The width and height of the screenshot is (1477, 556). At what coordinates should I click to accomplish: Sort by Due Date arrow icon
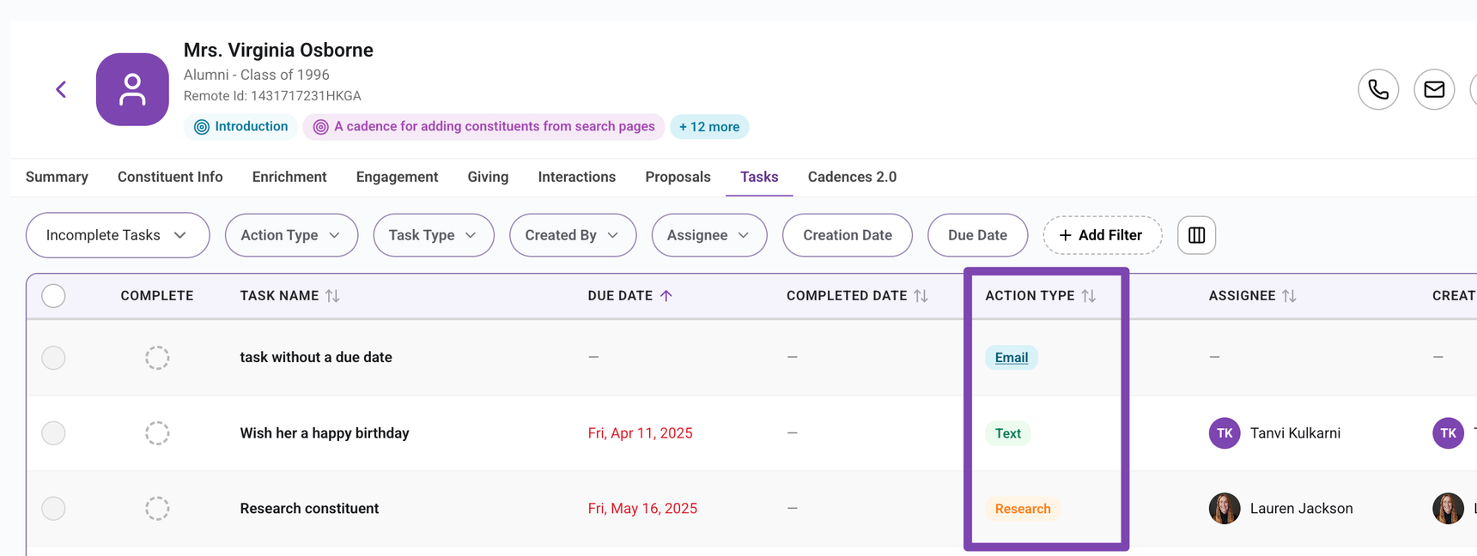(x=666, y=296)
